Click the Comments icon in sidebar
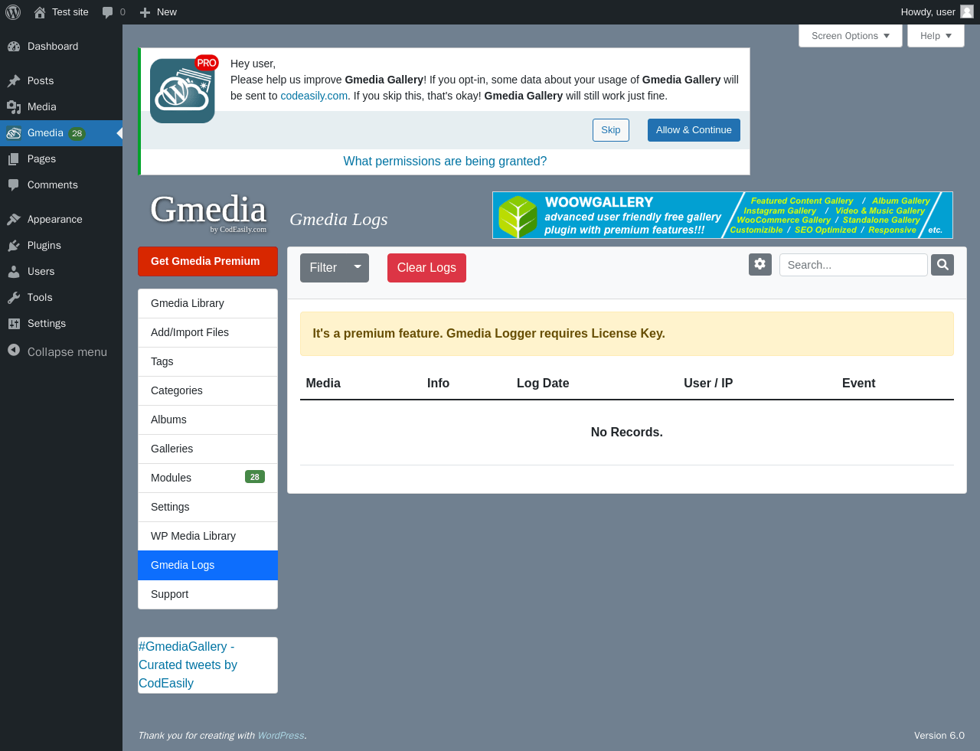The height and width of the screenshot is (751, 980). point(14,184)
